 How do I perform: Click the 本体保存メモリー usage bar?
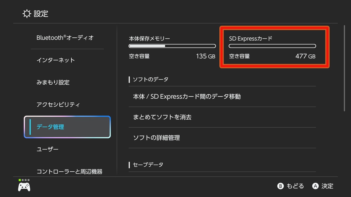click(172, 46)
